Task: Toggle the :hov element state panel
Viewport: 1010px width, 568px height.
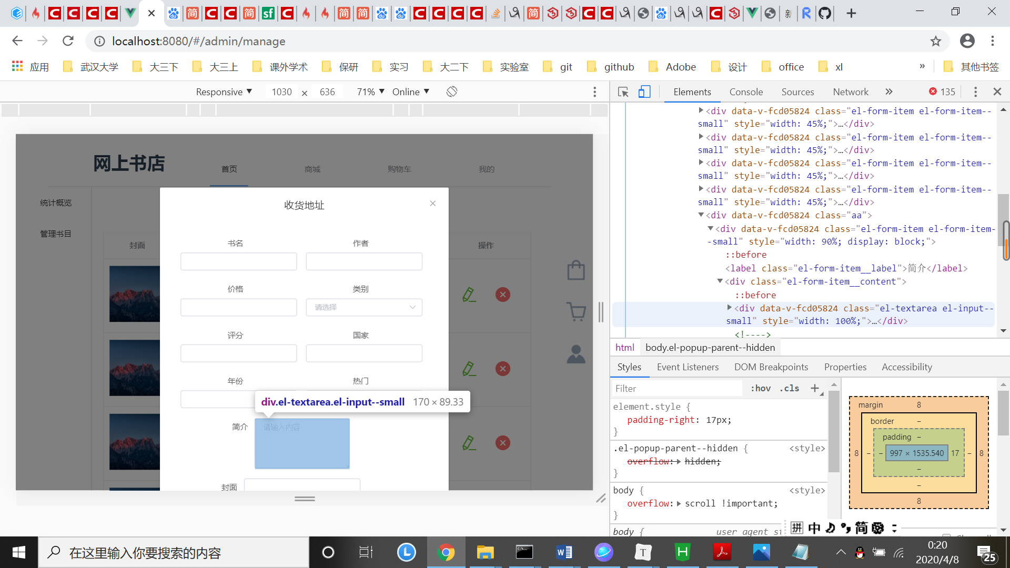Action: click(760, 388)
